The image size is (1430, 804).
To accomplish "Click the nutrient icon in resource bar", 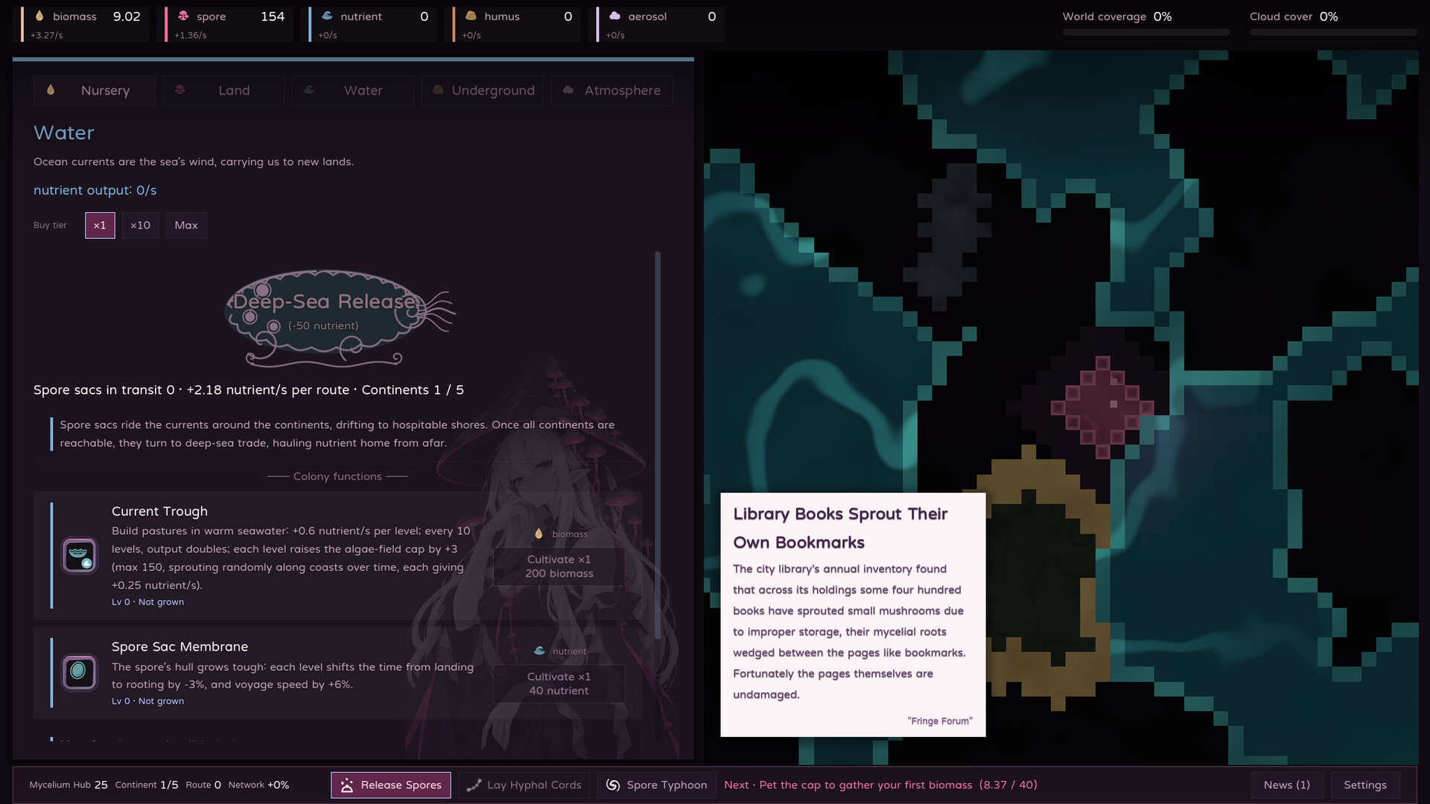I will [327, 16].
